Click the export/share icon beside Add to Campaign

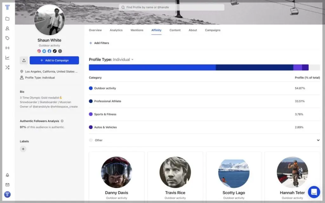tap(24, 60)
